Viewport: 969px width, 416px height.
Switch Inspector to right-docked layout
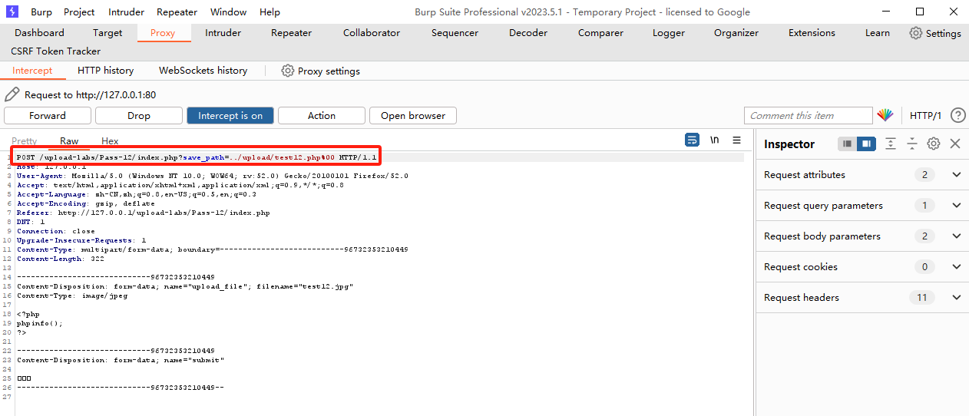tap(866, 144)
